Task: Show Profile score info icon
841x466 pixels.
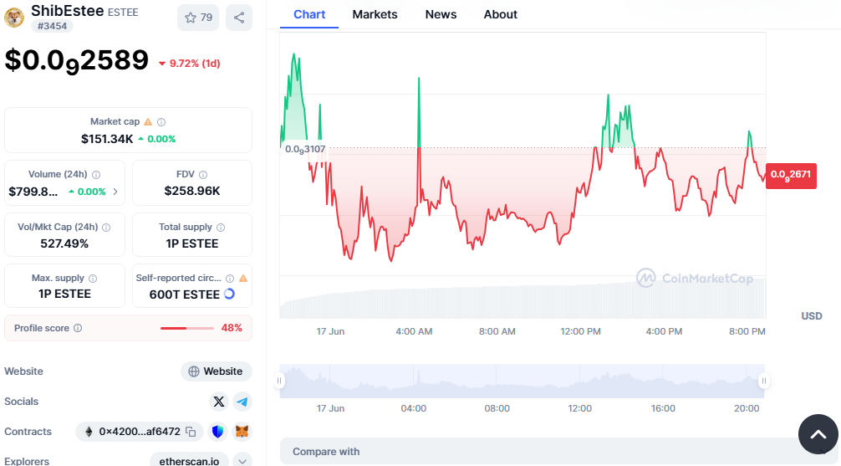Action: coord(78,328)
